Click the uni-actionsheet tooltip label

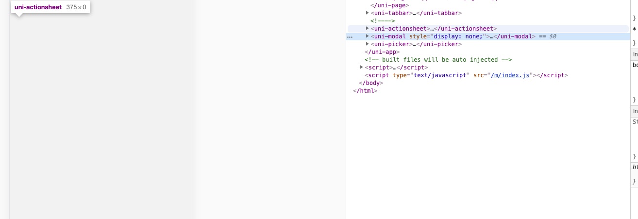click(38, 7)
